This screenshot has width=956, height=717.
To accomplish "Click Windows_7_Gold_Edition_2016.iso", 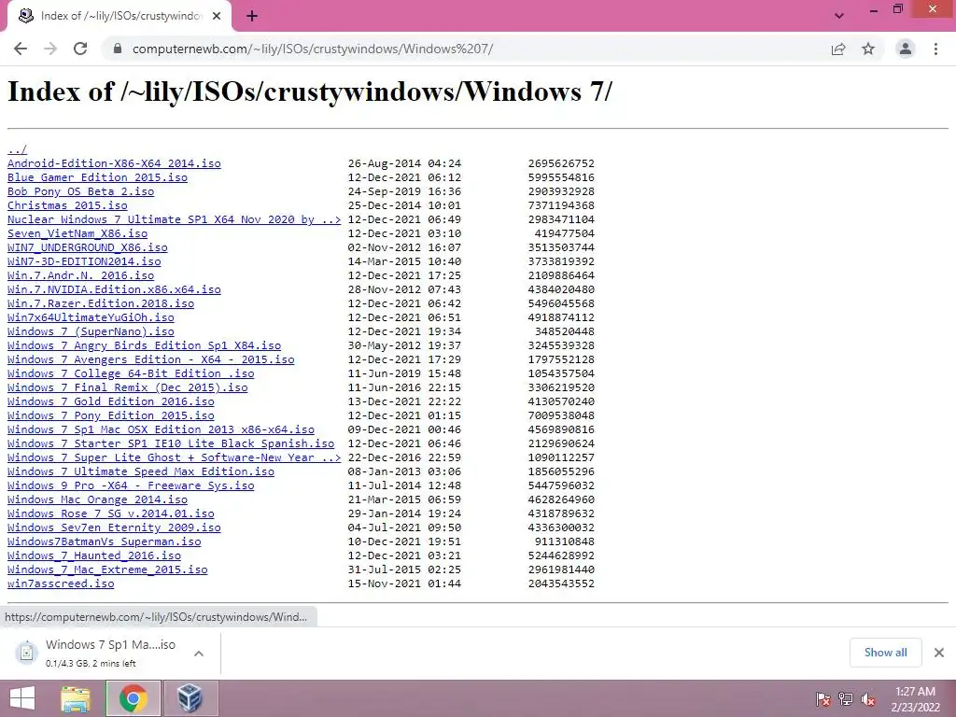I will tap(111, 401).
